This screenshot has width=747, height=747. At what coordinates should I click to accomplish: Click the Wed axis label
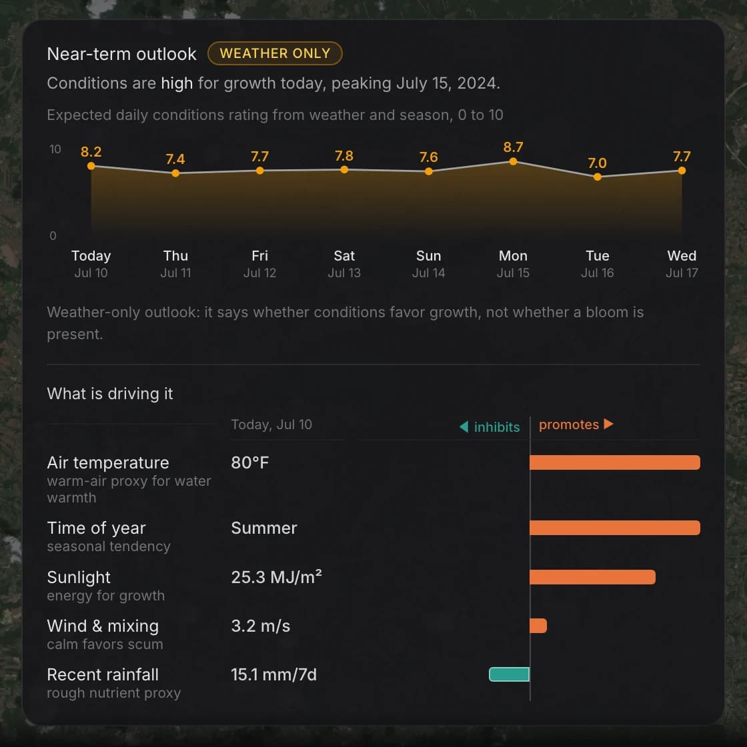[682, 256]
